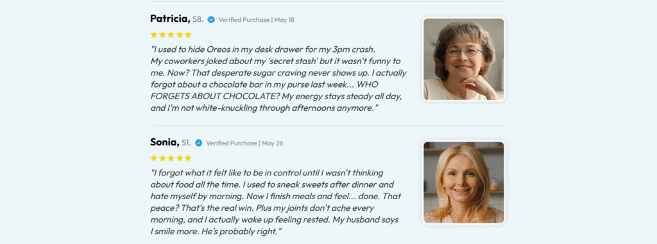Select the first star in Patricia's rating
Screen dimensions: 657x244
click(x=154, y=35)
